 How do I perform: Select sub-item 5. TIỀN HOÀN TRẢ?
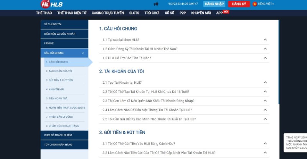64,99
